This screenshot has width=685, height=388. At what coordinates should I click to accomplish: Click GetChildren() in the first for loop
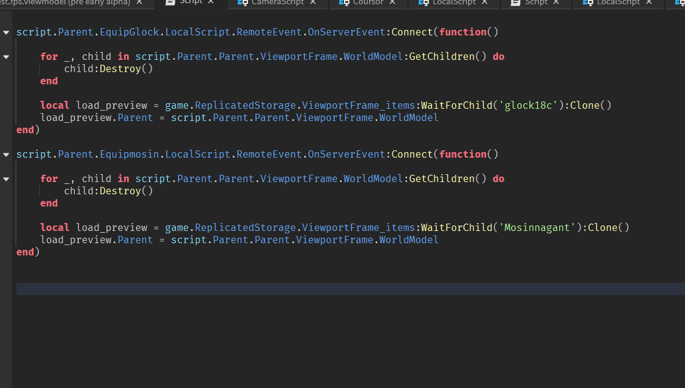pos(447,57)
